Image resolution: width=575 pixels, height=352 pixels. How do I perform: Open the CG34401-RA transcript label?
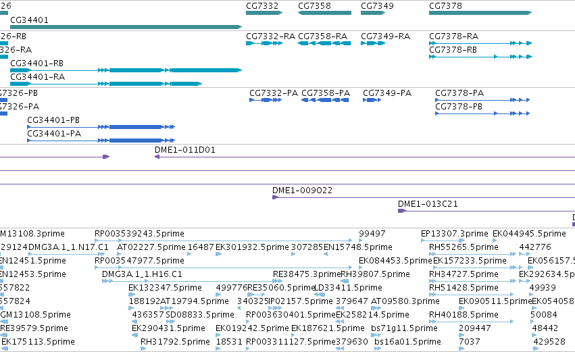[37, 77]
